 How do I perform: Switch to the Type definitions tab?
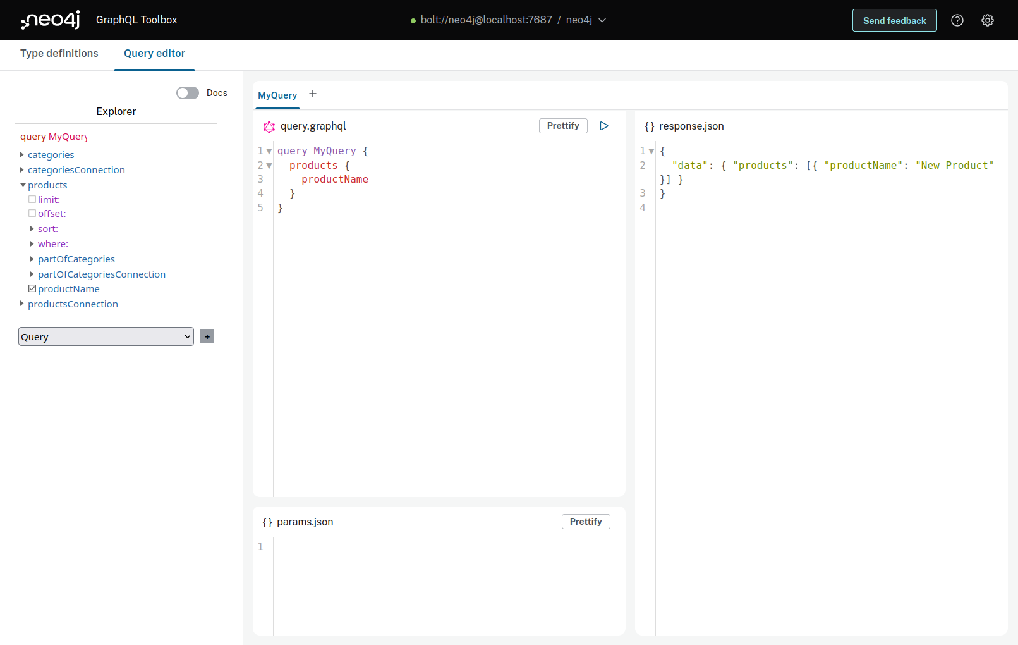click(x=59, y=54)
